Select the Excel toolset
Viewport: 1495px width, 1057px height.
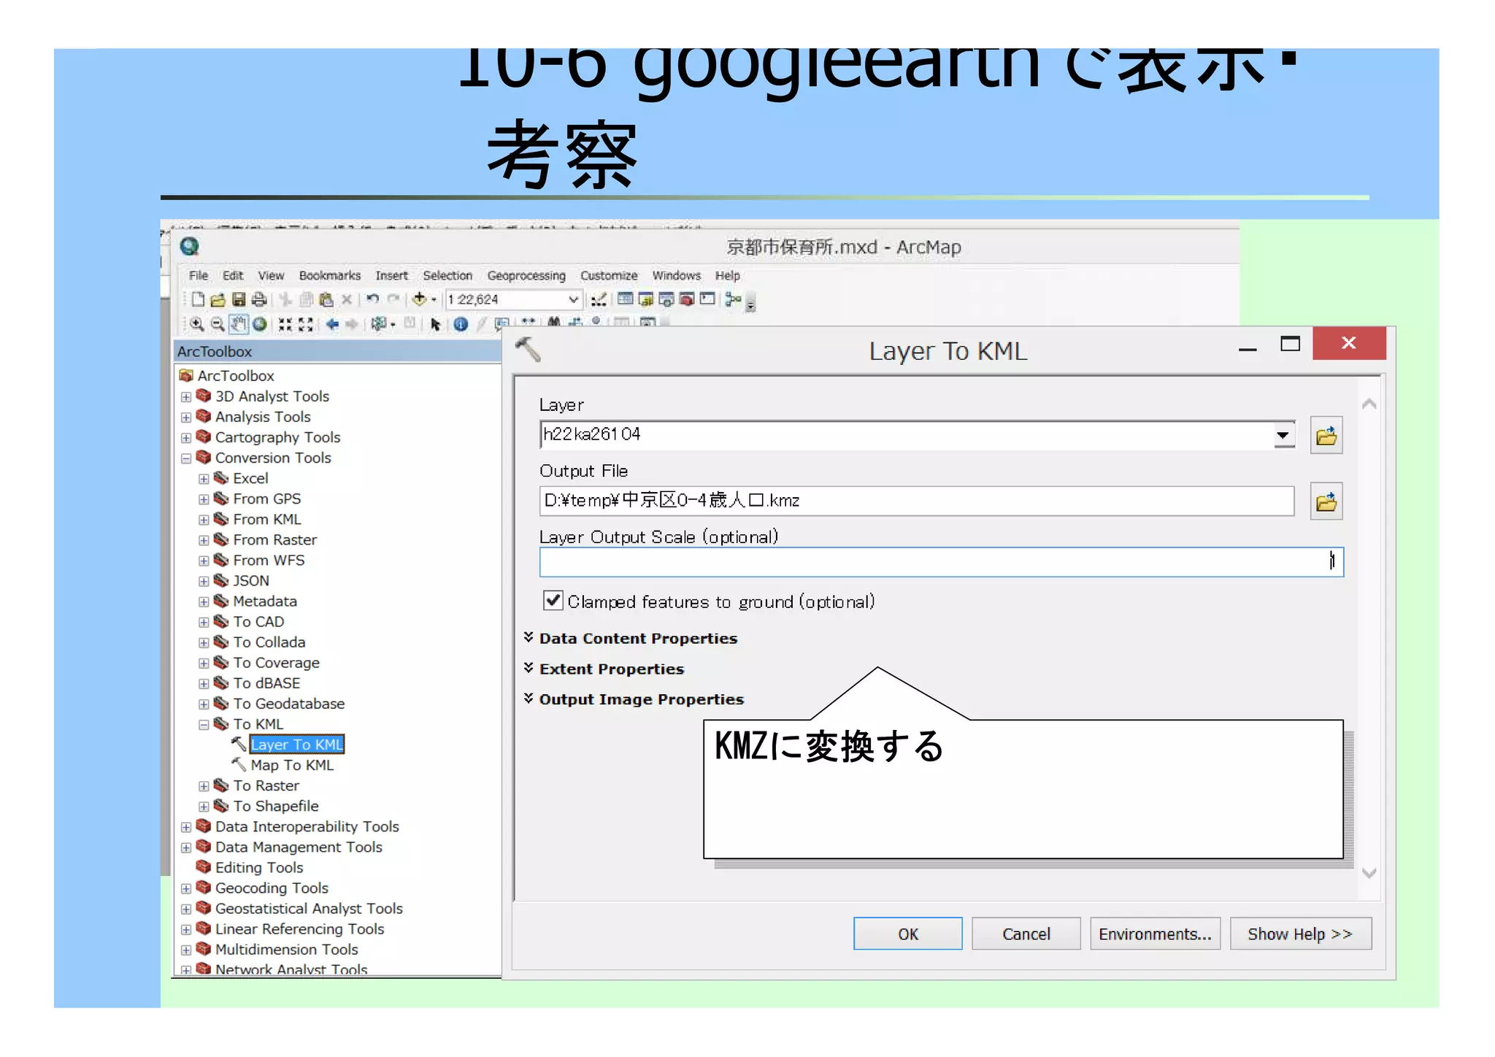click(x=250, y=478)
